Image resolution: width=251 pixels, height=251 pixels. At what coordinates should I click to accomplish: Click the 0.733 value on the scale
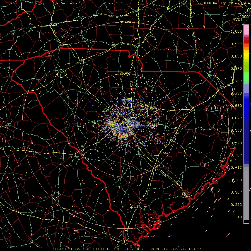point(236,93)
